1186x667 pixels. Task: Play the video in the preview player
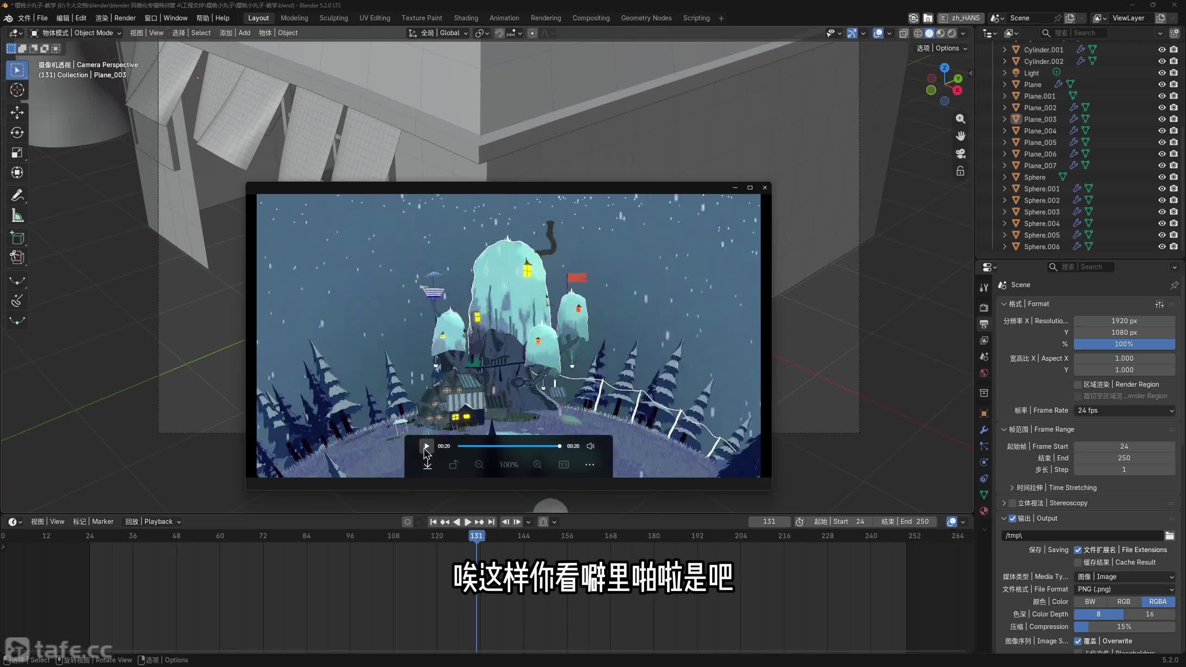tap(427, 446)
